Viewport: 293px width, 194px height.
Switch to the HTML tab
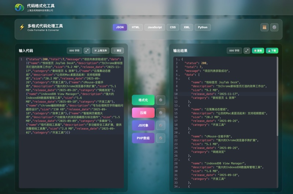pos(136,27)
